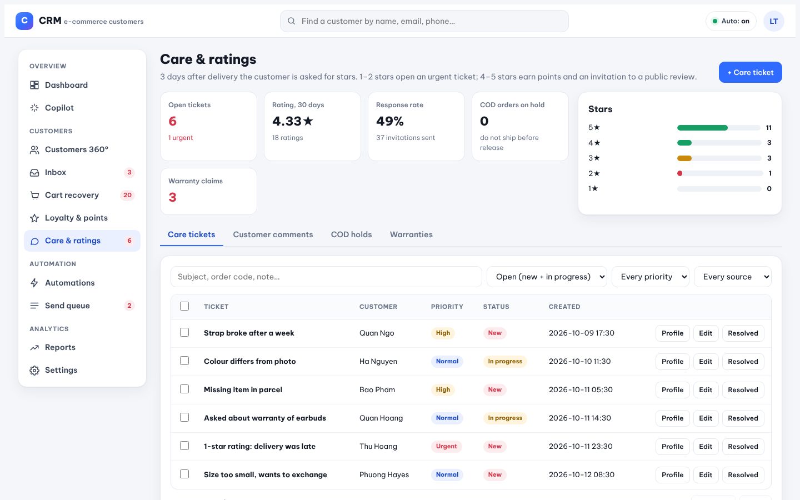Open Profile for Quan Ngo's ticket

click(x=673, y=333)
